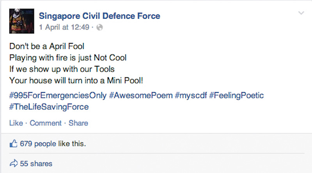This screenshot has width=312, height=173.
Task: Open the 55 shares list
Action: [36, 164]
